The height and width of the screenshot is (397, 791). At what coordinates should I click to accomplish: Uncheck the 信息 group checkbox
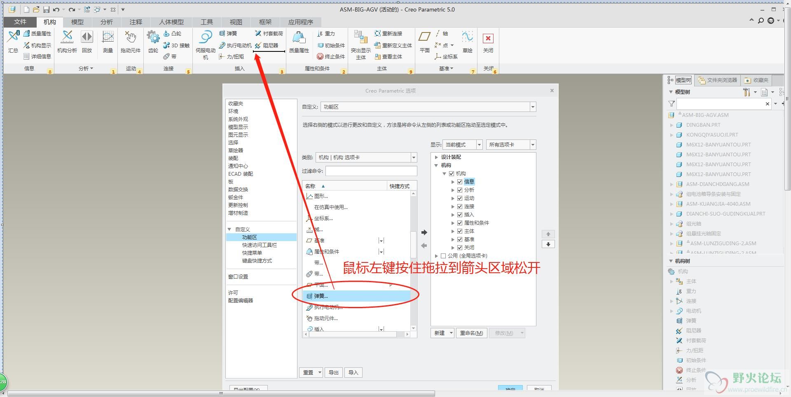[x=460, y=182]
